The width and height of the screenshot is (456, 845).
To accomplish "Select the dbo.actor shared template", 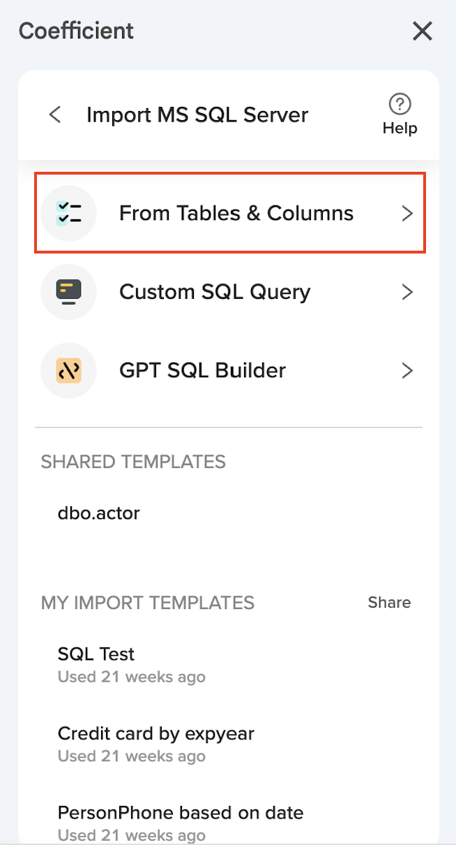I will tap(98, 513).
